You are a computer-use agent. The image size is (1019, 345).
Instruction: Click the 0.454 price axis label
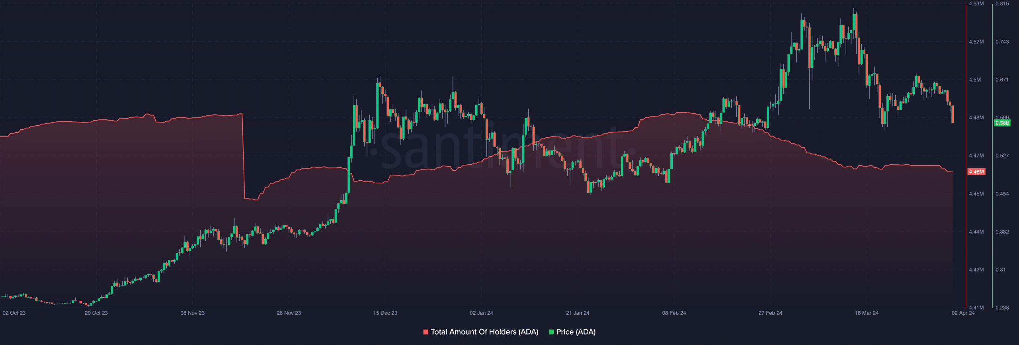click(1002, 194)
